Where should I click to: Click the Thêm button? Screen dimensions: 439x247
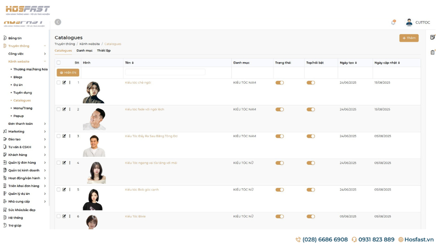click(408, 38)
